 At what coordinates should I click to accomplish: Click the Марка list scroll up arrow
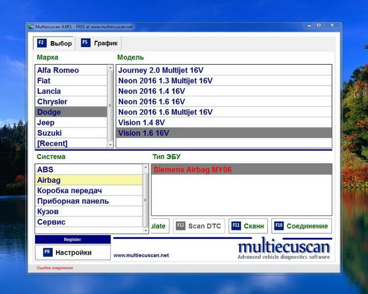coord(110,68)
